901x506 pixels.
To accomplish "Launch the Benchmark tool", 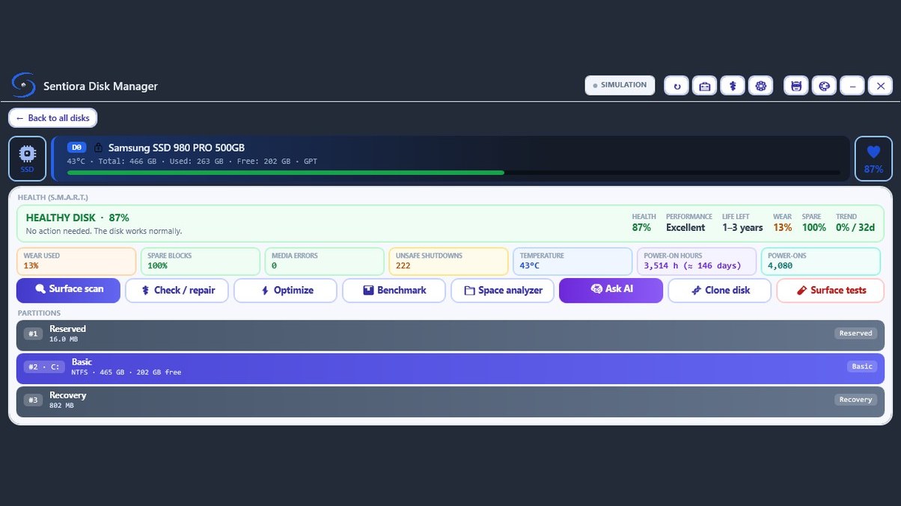I will coord(394,290).
